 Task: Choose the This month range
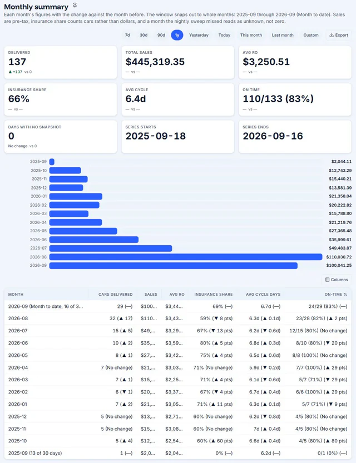[x=251, y=35]
